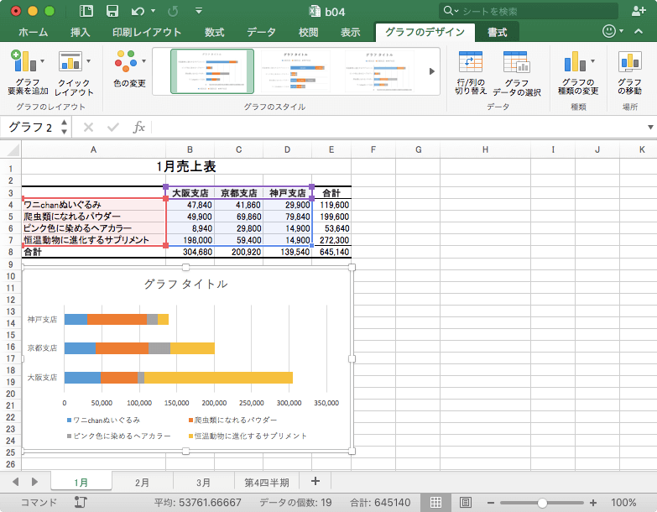Switch to sheet 2月

pyautogui.click(x=142, y=483)
